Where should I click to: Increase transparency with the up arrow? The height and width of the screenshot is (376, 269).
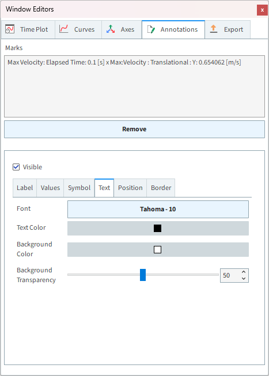[244, 272]
